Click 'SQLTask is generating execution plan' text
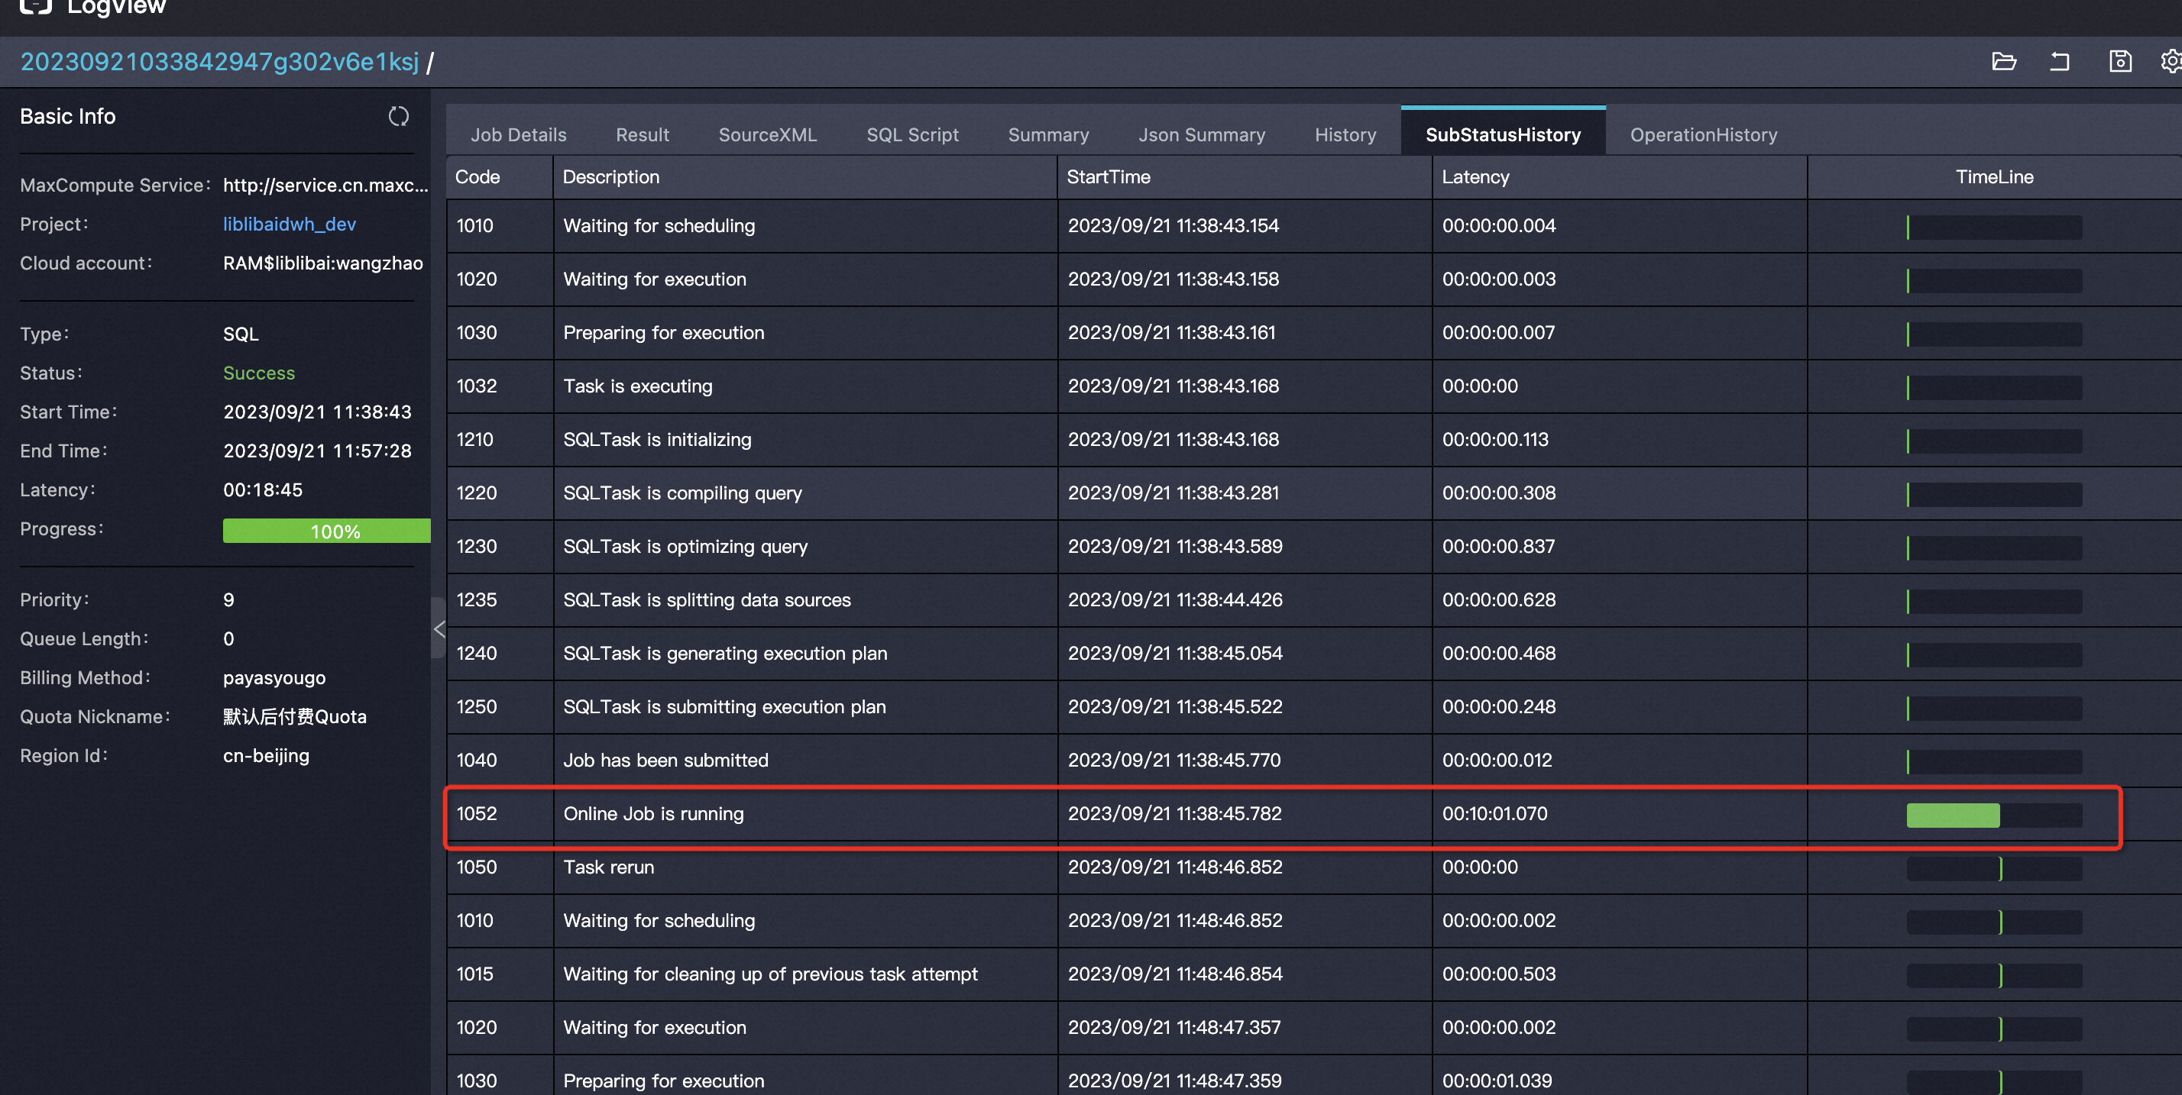This screenshot has width=2182, height=1095. (725, 652)
